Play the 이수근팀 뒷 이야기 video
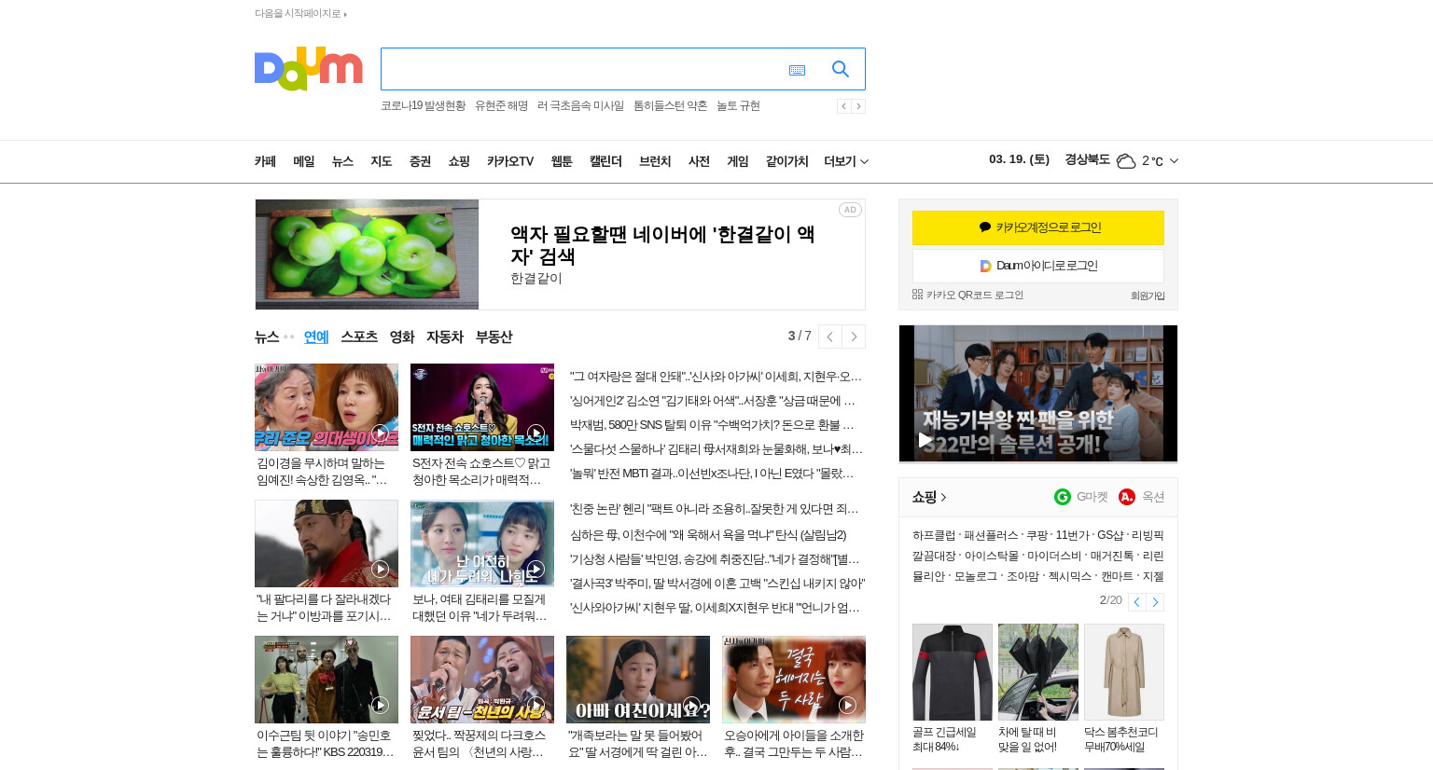 (x=380, y=705)
